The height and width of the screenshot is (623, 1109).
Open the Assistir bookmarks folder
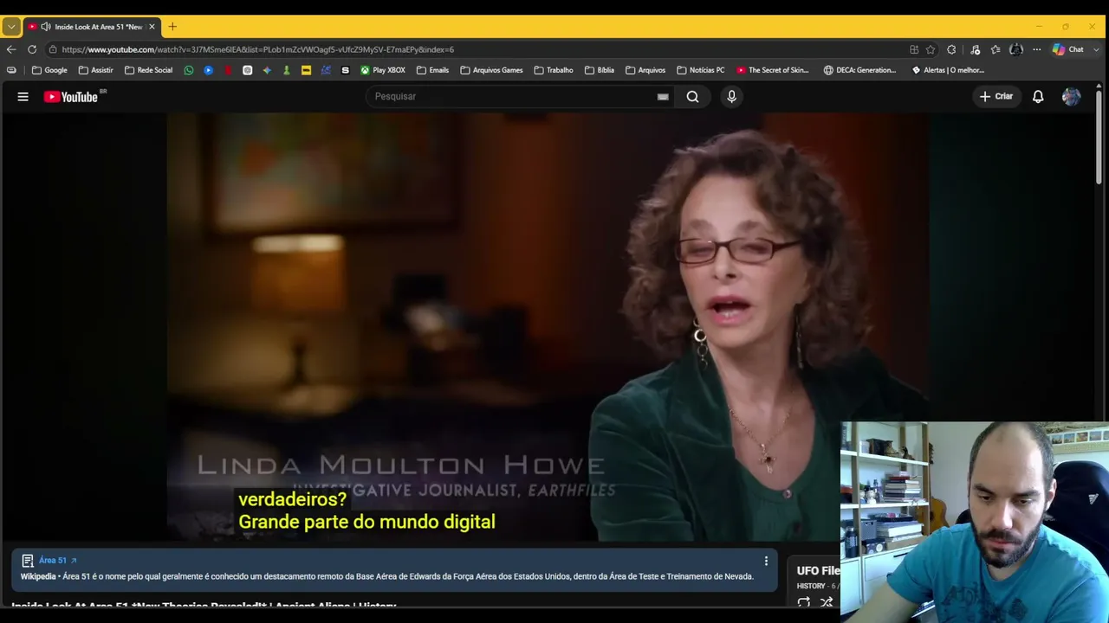click(95, 70)
